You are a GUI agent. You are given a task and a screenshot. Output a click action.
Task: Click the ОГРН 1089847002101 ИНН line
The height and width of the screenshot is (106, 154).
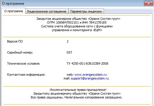tap(77, 22)
